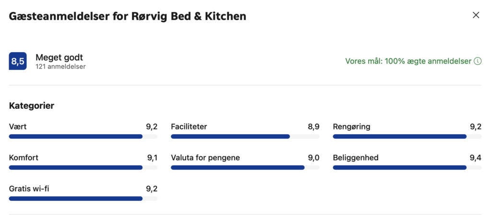Click the Gratis wi-fi rating bar
491x223 pixels.
(83, 199)
